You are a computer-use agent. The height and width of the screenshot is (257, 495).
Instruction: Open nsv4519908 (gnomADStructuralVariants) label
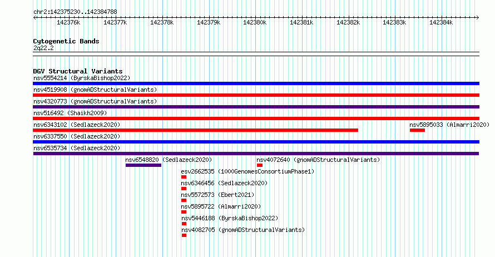95,90
